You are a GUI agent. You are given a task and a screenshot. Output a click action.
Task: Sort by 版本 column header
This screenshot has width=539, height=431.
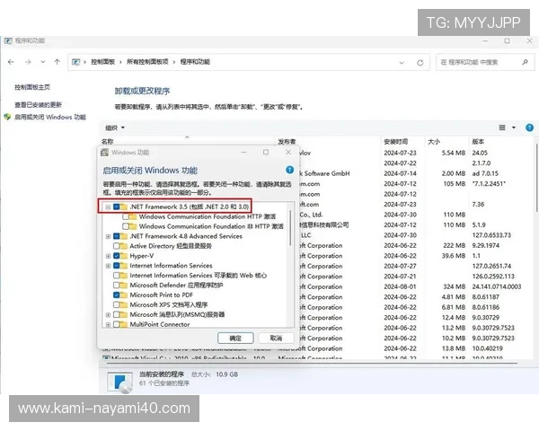[478, 142]
